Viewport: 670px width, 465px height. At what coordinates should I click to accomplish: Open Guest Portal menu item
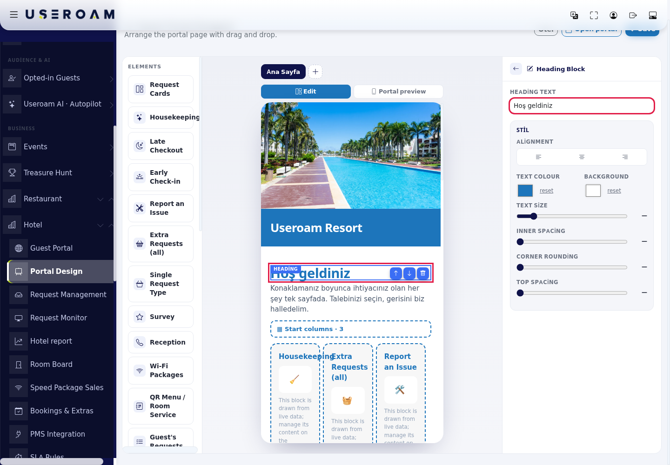61,248
